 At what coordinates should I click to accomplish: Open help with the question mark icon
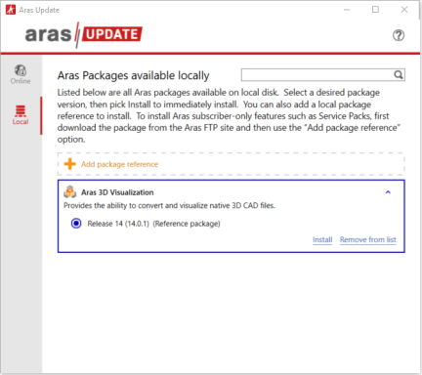pyautogui.click(x=399, y=35)
